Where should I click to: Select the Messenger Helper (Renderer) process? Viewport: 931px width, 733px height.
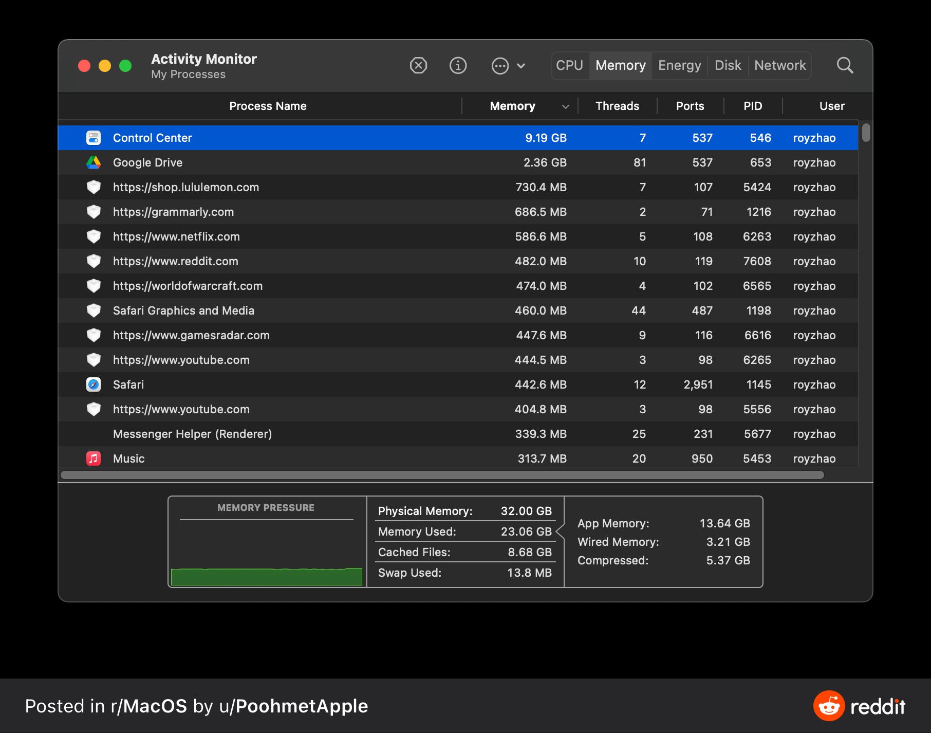coord(192,434)
